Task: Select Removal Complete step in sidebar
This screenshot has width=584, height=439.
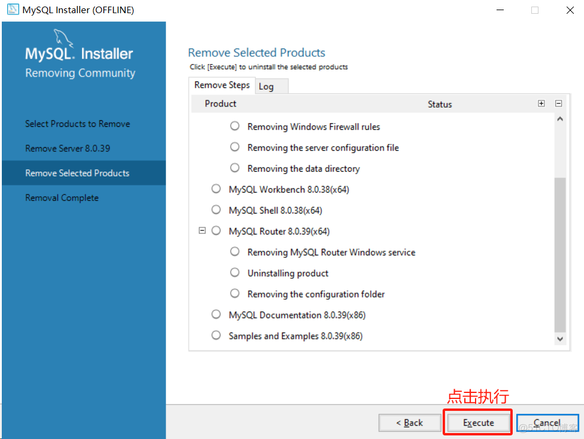Action: pyautogui.click(x=62, y=197)
